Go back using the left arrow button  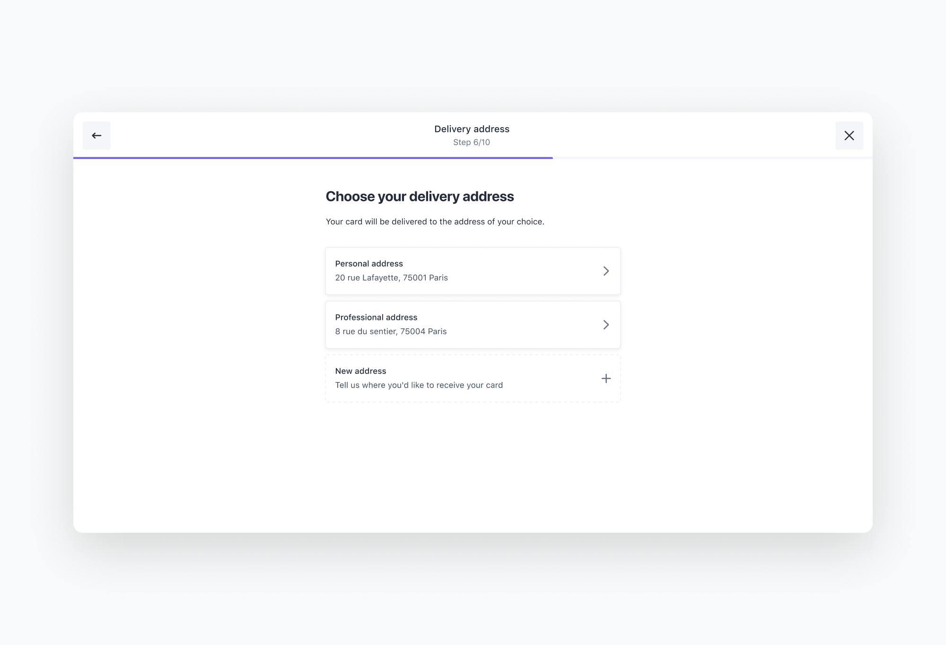coord(96,136)
